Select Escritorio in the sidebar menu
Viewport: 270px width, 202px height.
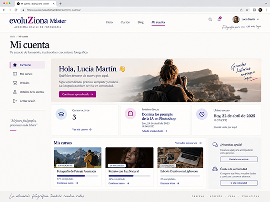pyautogui.click(x=28, y=65)
